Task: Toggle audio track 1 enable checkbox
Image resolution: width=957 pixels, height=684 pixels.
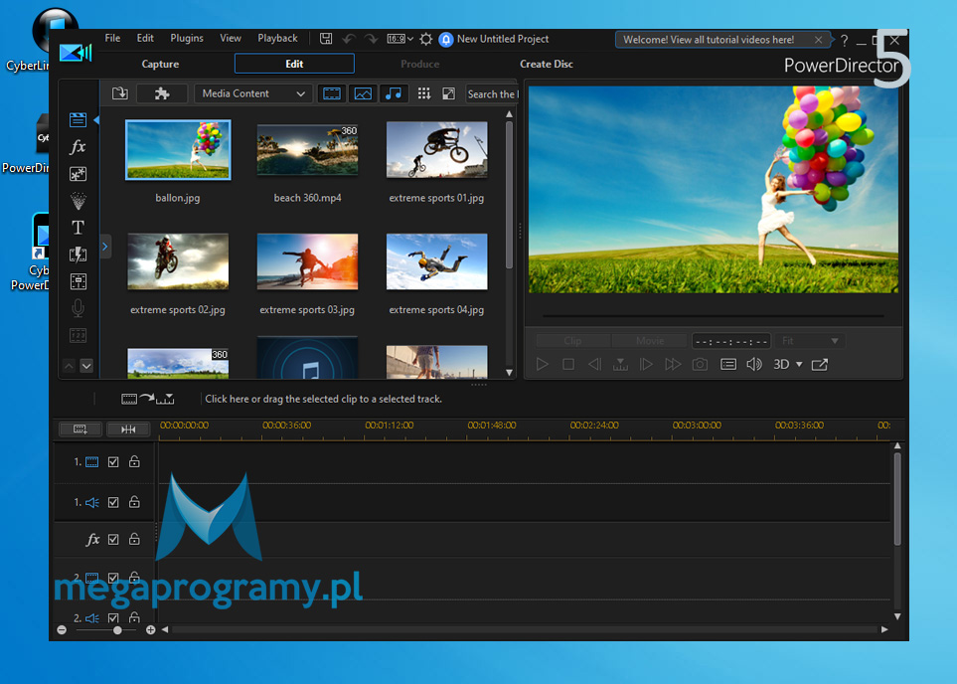Action: [x=113, y=502]
